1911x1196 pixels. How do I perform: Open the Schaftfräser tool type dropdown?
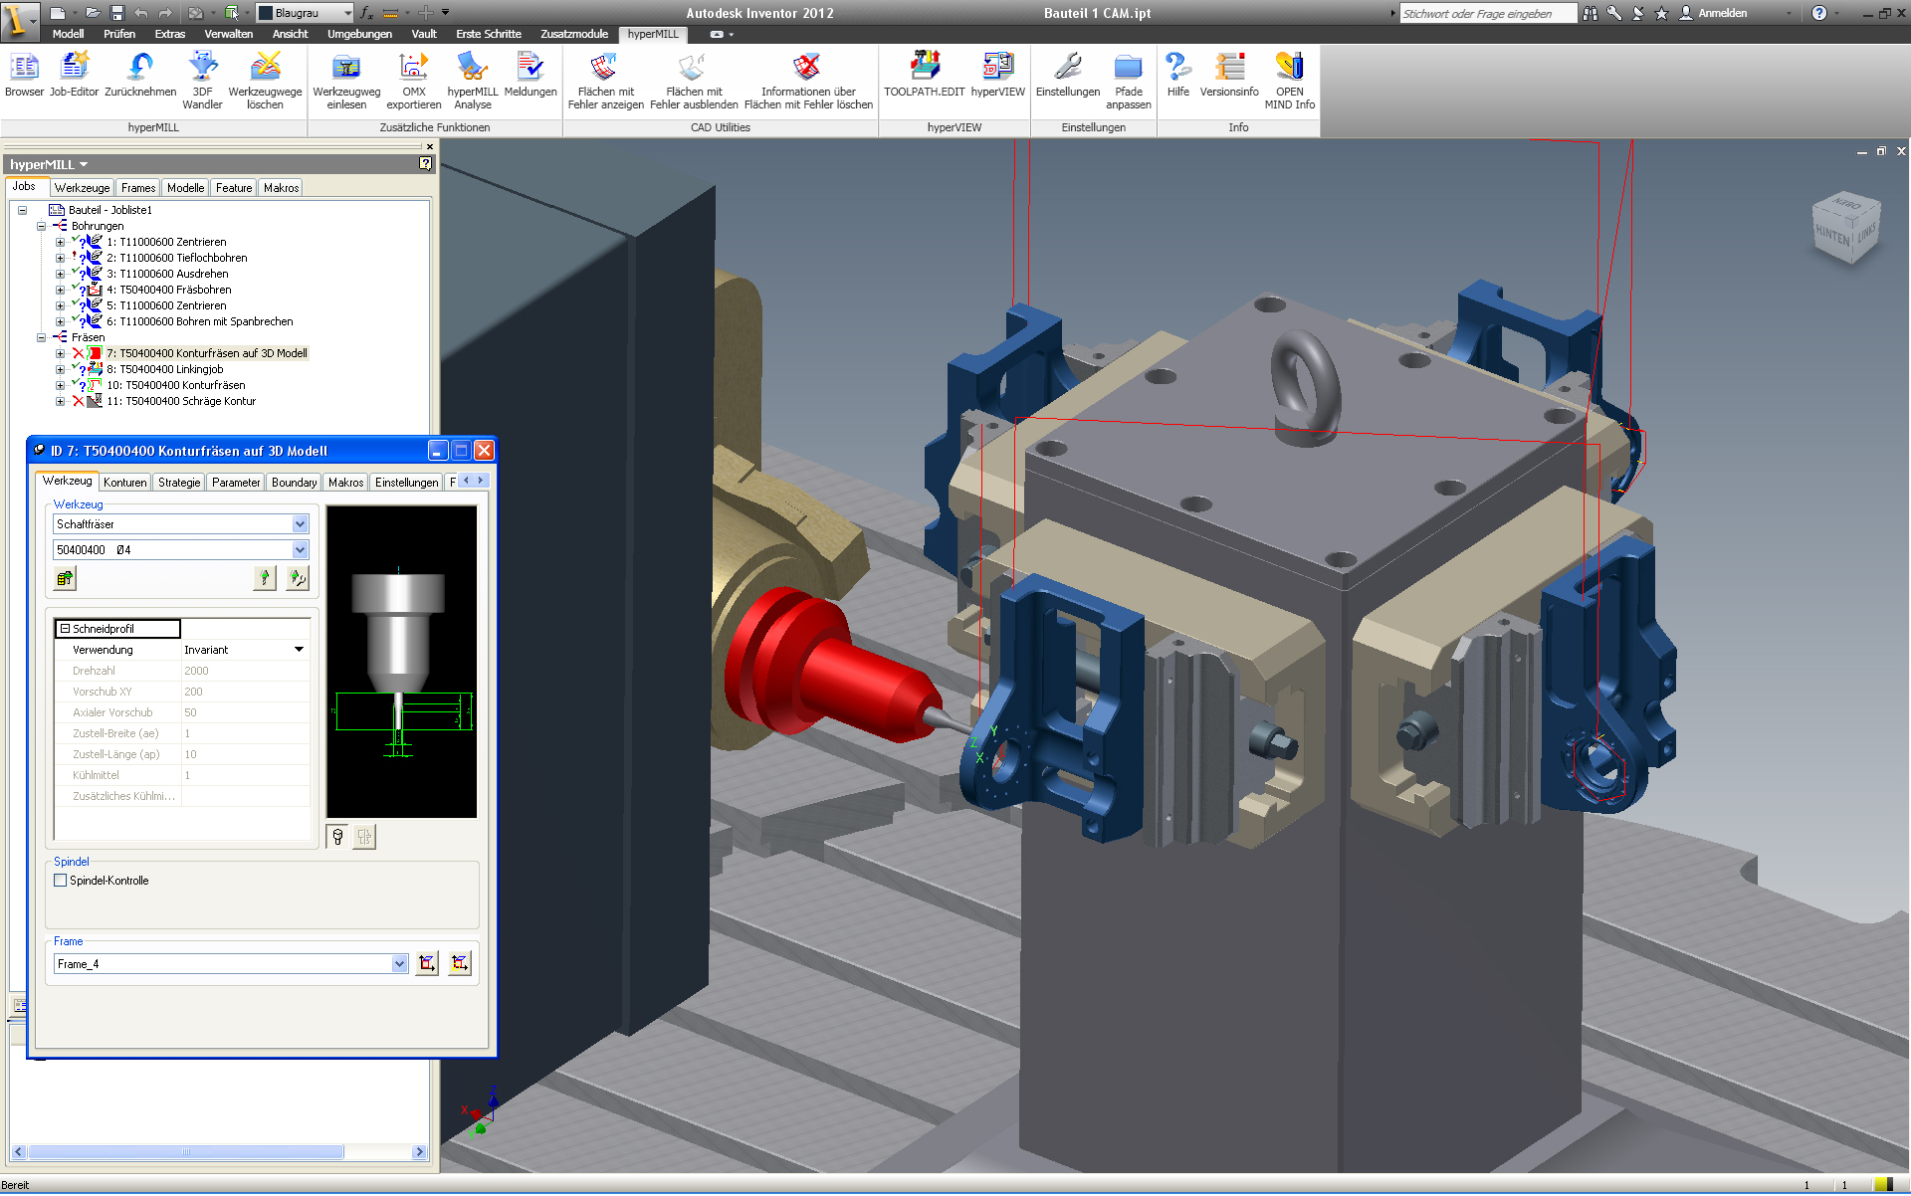click(x=300, y=524)
